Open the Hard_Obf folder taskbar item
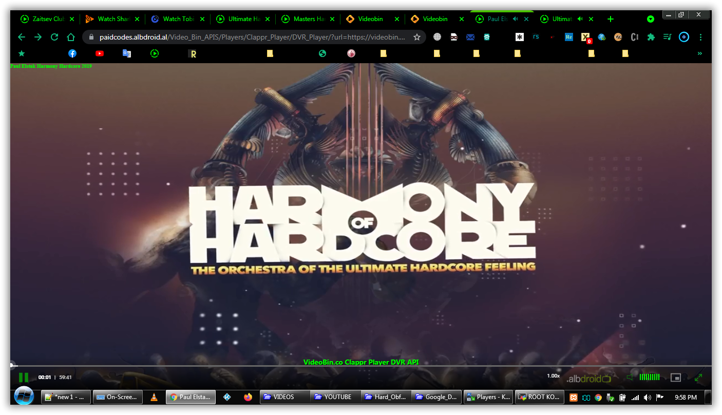 click(x=387, y=397)
